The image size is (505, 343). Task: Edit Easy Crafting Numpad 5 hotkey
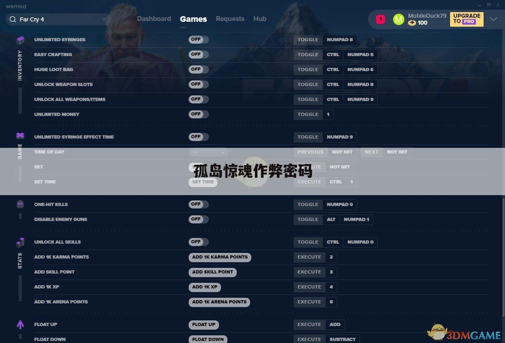click(x=360, y=55)
